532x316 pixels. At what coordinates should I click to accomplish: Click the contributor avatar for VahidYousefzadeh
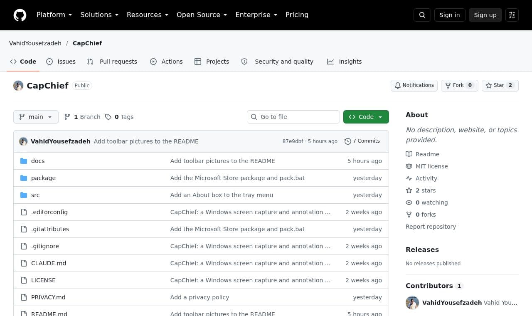click(x=412, y=303)
